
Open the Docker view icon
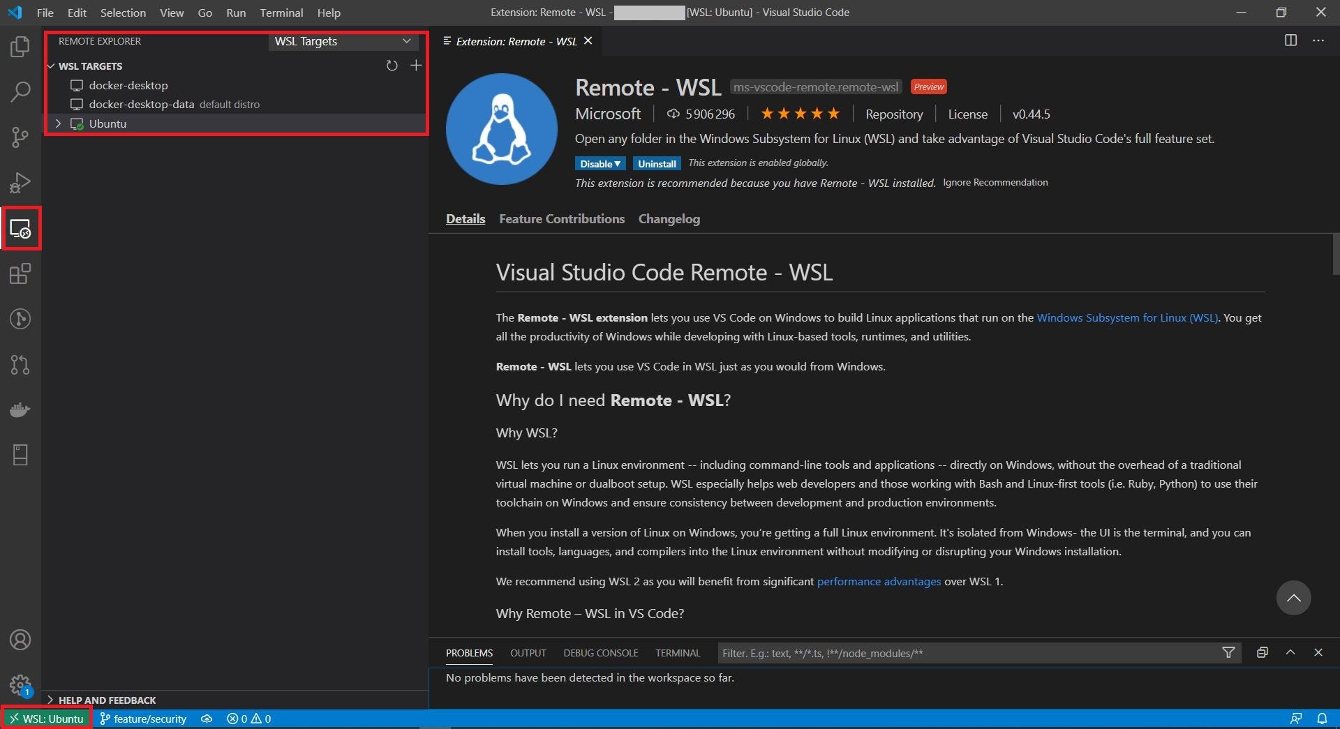pyautogui.click(x=20, y=409)
